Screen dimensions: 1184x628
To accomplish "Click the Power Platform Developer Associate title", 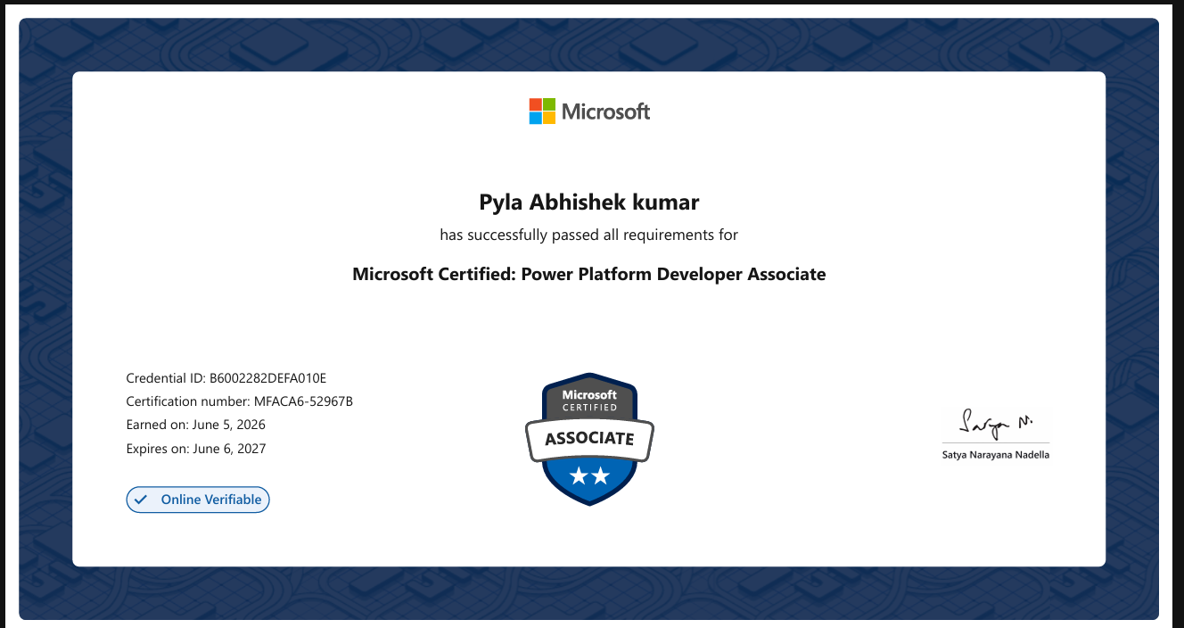I will click(589, 274).
